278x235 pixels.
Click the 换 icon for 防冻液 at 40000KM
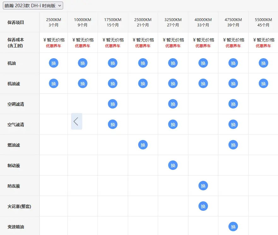[203, 186]
